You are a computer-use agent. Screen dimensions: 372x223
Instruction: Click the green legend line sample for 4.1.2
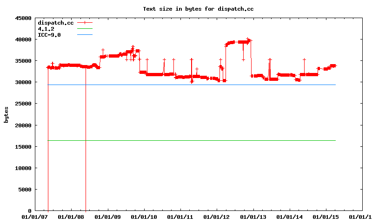click(x=85, y=28)
